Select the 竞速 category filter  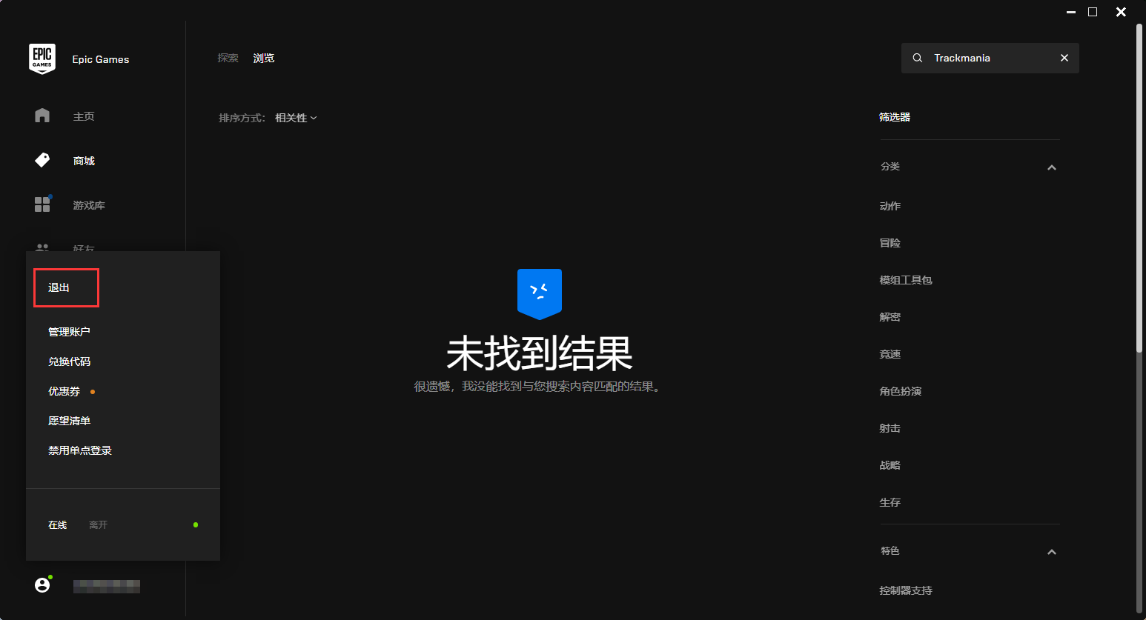pyautogui.click(x=890, y=353)
